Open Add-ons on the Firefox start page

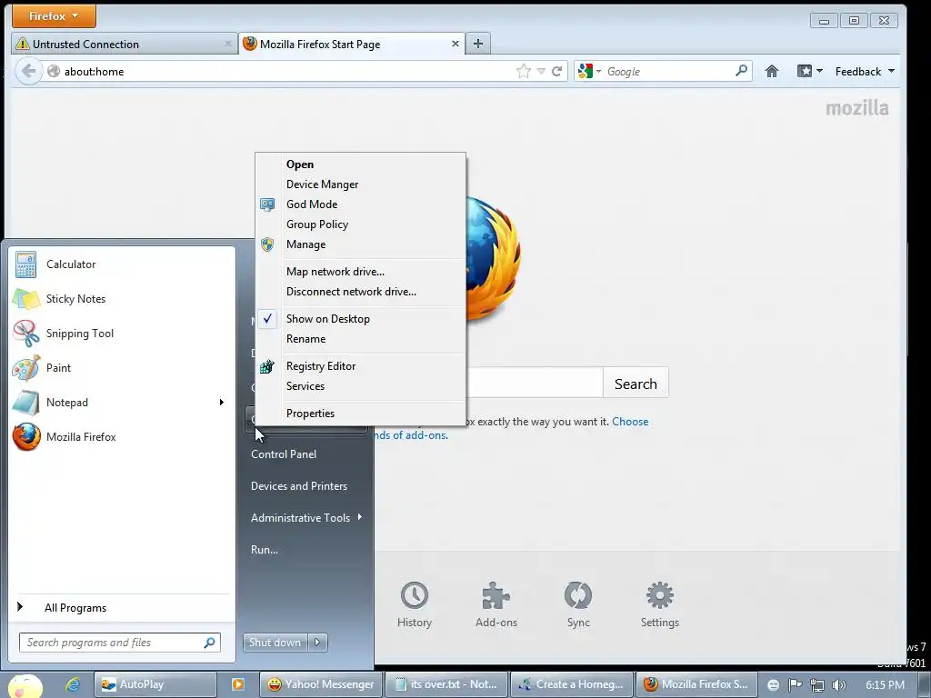click(x=496, y=604)
